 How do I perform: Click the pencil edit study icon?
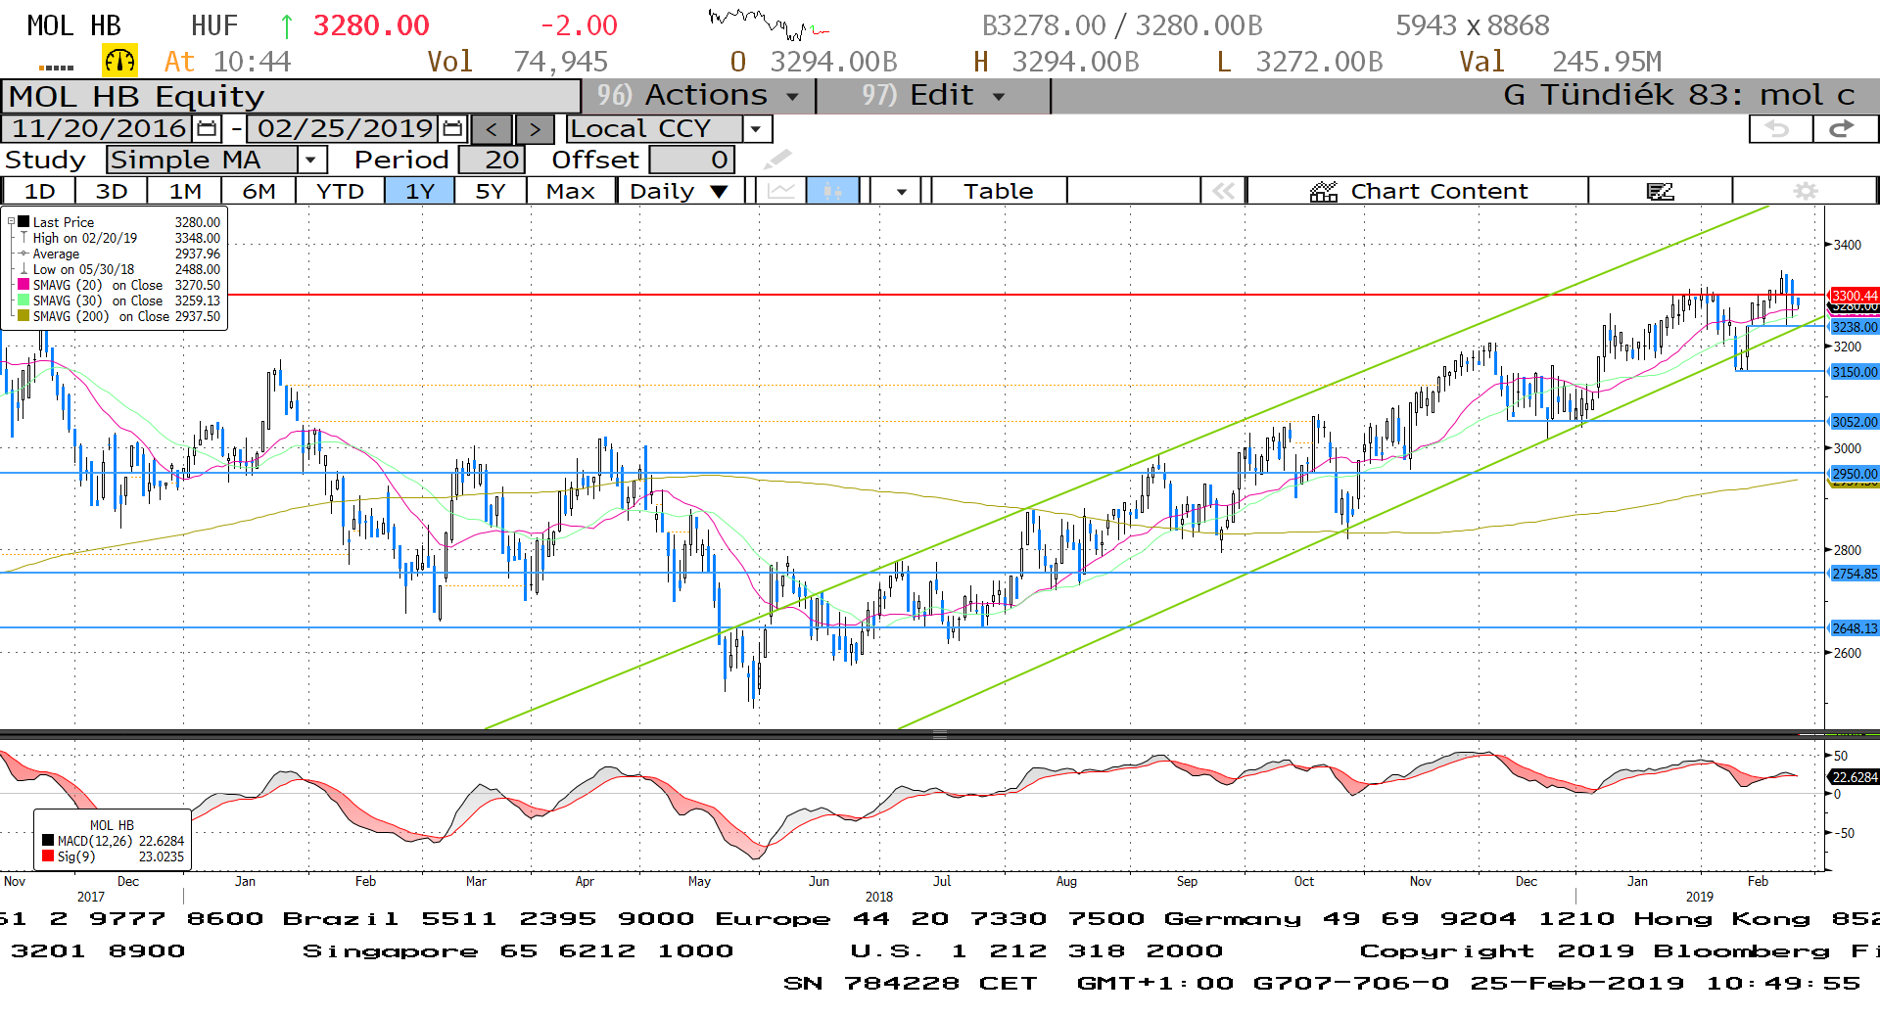click(777, 159)
